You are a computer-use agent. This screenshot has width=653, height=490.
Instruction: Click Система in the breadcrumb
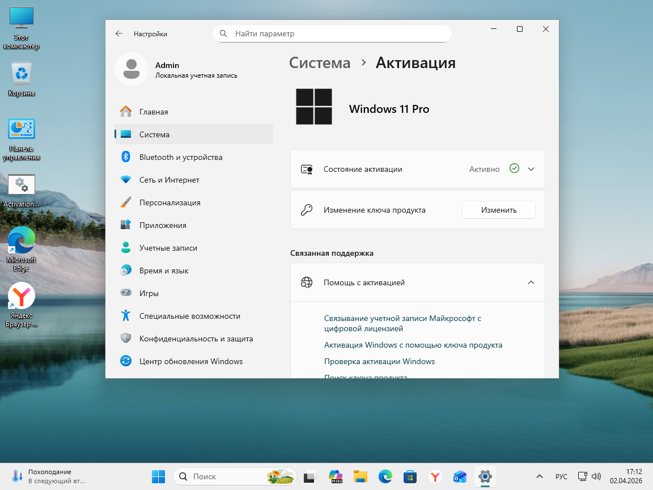(320, 62)
